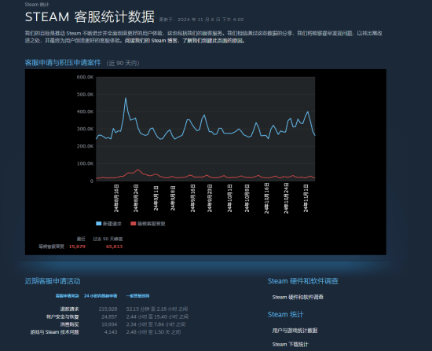Click the STEAM 客服统计数据 page title
This screenshot has height=351, width=432.
tap(90, 16)
